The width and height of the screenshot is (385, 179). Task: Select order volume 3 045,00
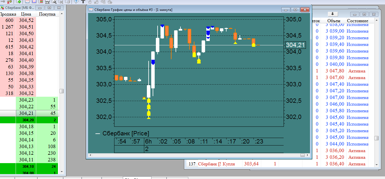point(335,137)
